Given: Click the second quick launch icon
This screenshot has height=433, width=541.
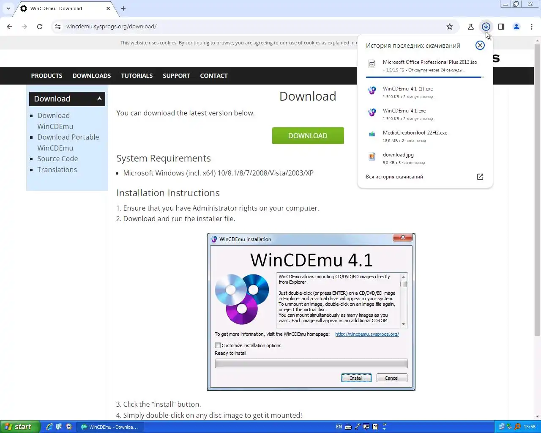Looking at the screenshot, I should [x=59, y=427].
